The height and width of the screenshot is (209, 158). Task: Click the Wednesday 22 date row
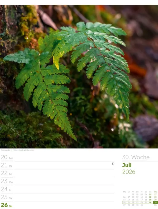[58, 173]
